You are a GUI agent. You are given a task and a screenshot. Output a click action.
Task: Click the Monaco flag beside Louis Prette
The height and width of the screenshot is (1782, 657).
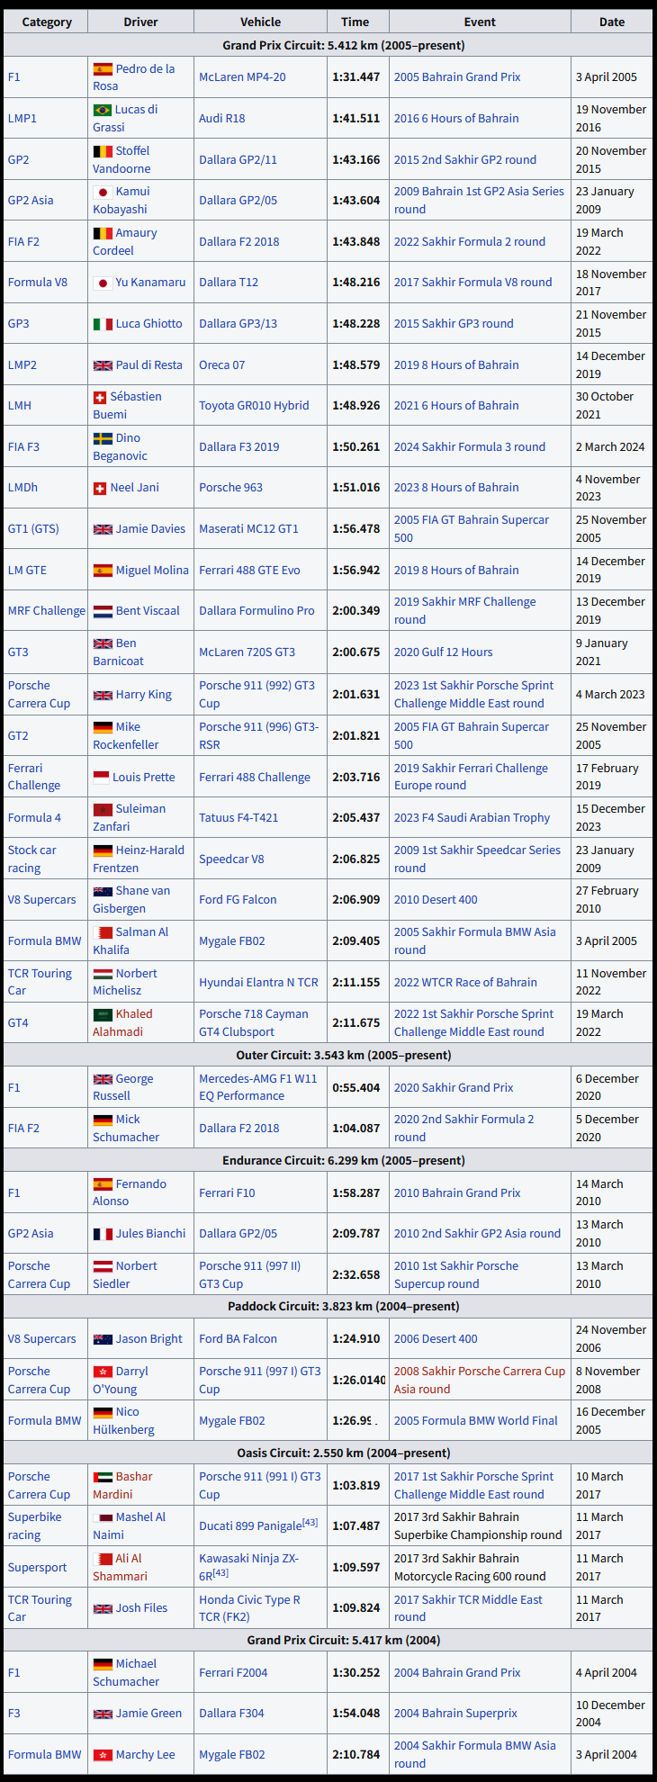click(101, 777)
